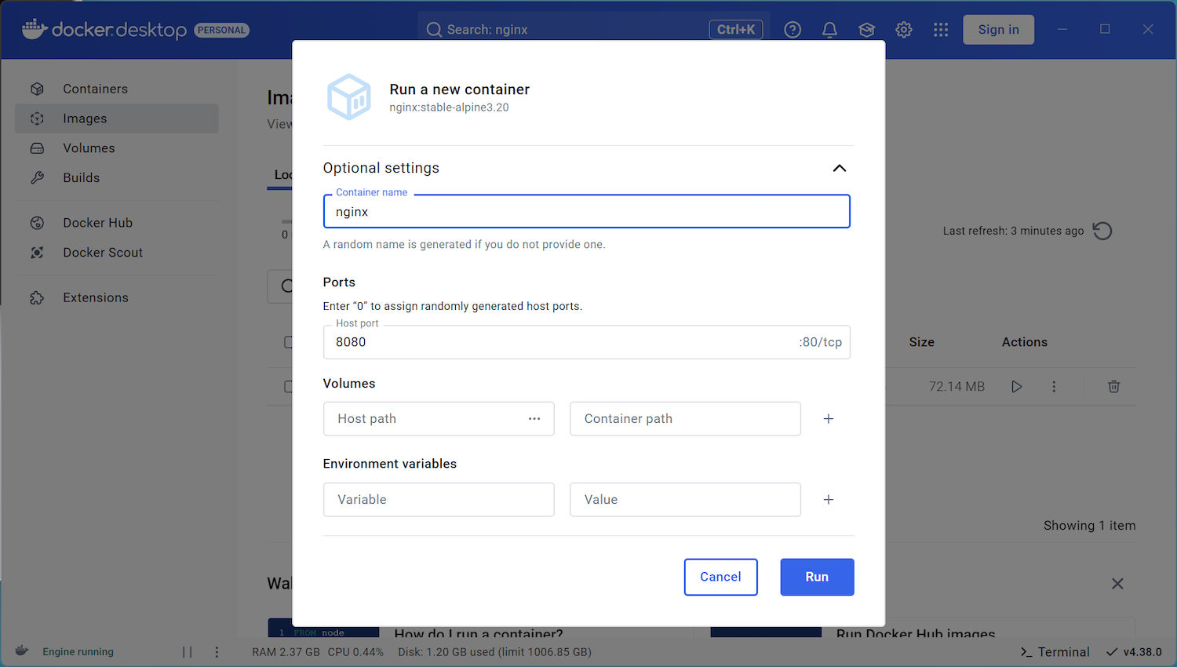Click the Last refresh: 3 minutes ago text
Image resolution: width=1177 pixels, height=667 pixels.
pyautogui.click(x=1013, y=231)
